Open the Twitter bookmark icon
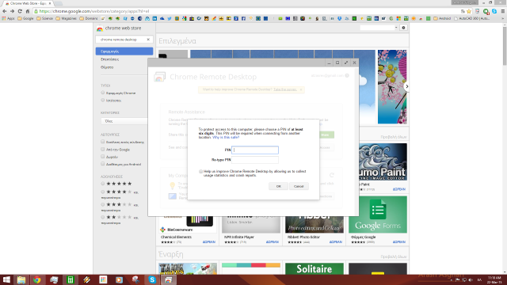The height and width of the screenshot is (285, 507). point(170,18)
